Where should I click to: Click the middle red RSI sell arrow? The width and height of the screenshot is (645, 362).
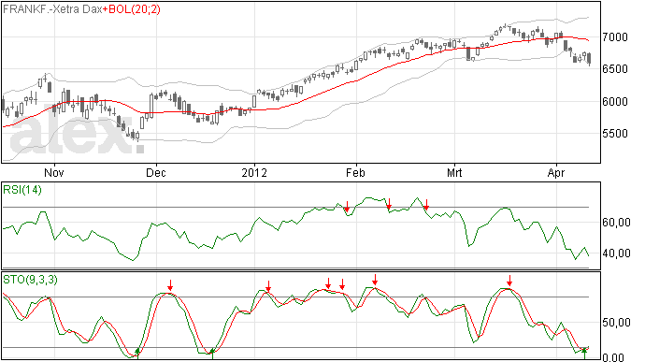pos(389,204)
